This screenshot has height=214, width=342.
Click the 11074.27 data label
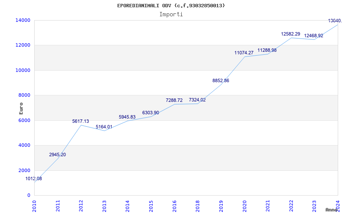click(x=244, y=53)
